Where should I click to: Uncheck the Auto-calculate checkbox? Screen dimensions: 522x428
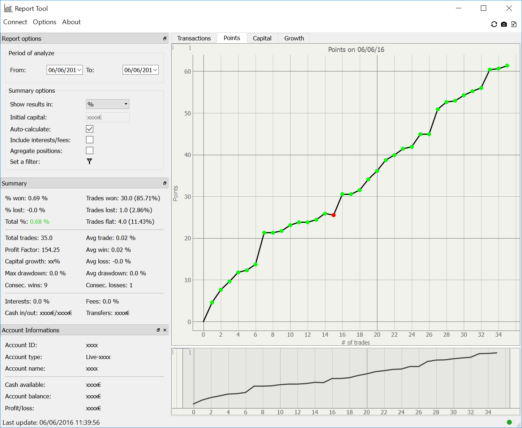(x=90, y=129)
